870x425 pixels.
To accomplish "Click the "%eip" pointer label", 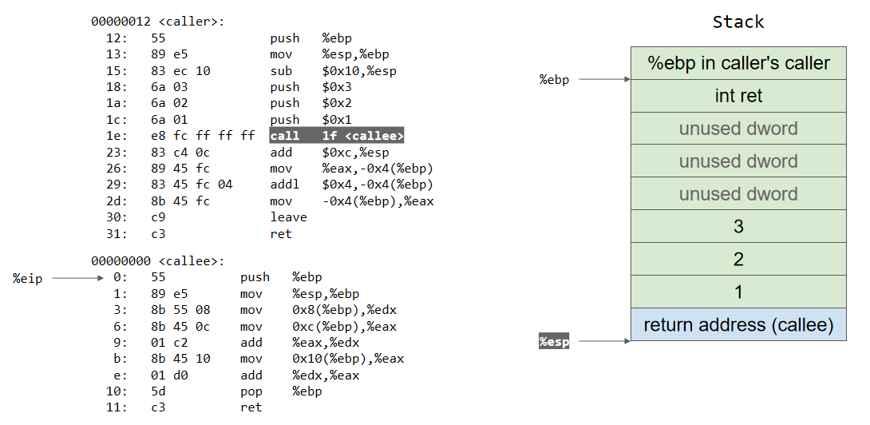I will tap(27, 278).
